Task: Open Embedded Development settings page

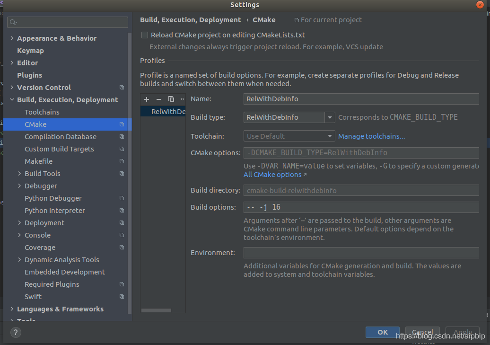Action: (x=65, y=272)
